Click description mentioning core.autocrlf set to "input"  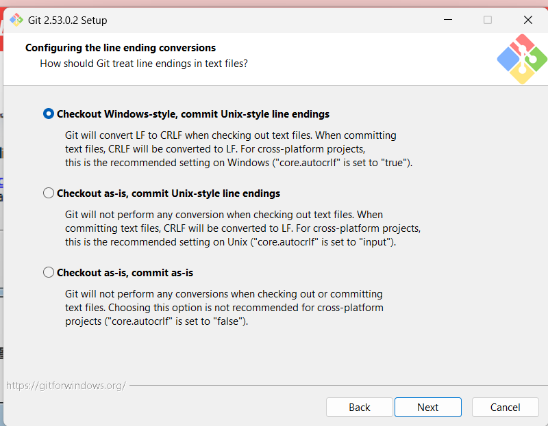[242, 228]
